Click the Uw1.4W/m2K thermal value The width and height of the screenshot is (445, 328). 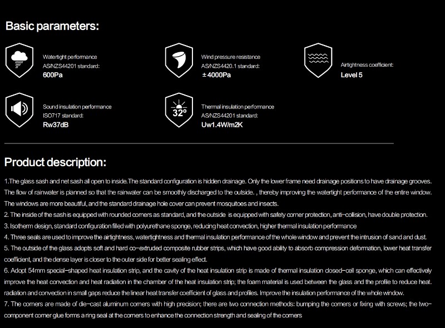coord(222,125)
